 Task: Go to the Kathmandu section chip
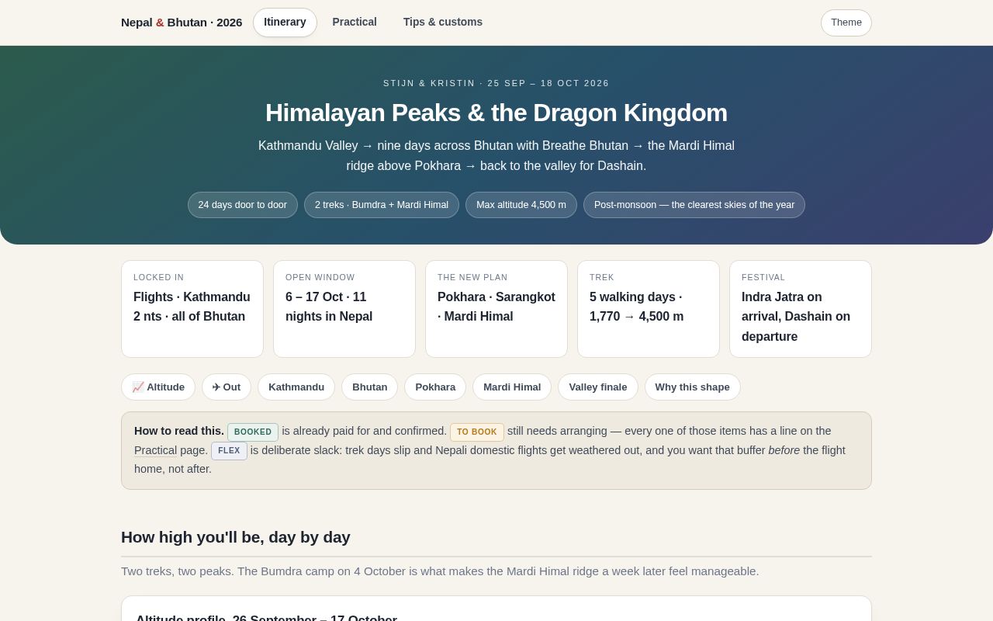click(296, 387)
